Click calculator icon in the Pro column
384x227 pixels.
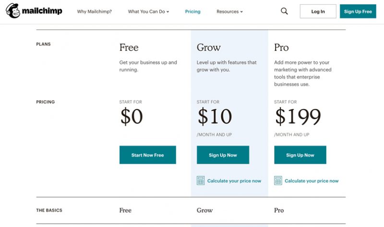(x=278, y=181)
